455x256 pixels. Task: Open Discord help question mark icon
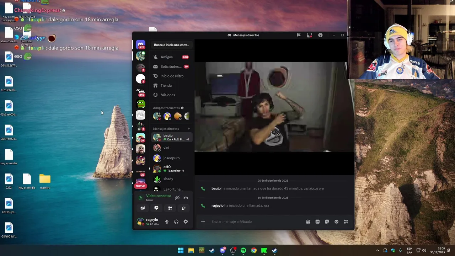320,35
